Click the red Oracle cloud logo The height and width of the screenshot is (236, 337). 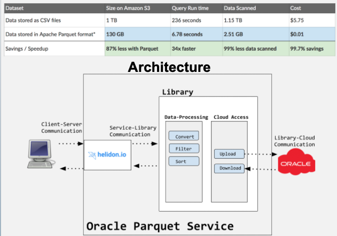coord(296,162)
